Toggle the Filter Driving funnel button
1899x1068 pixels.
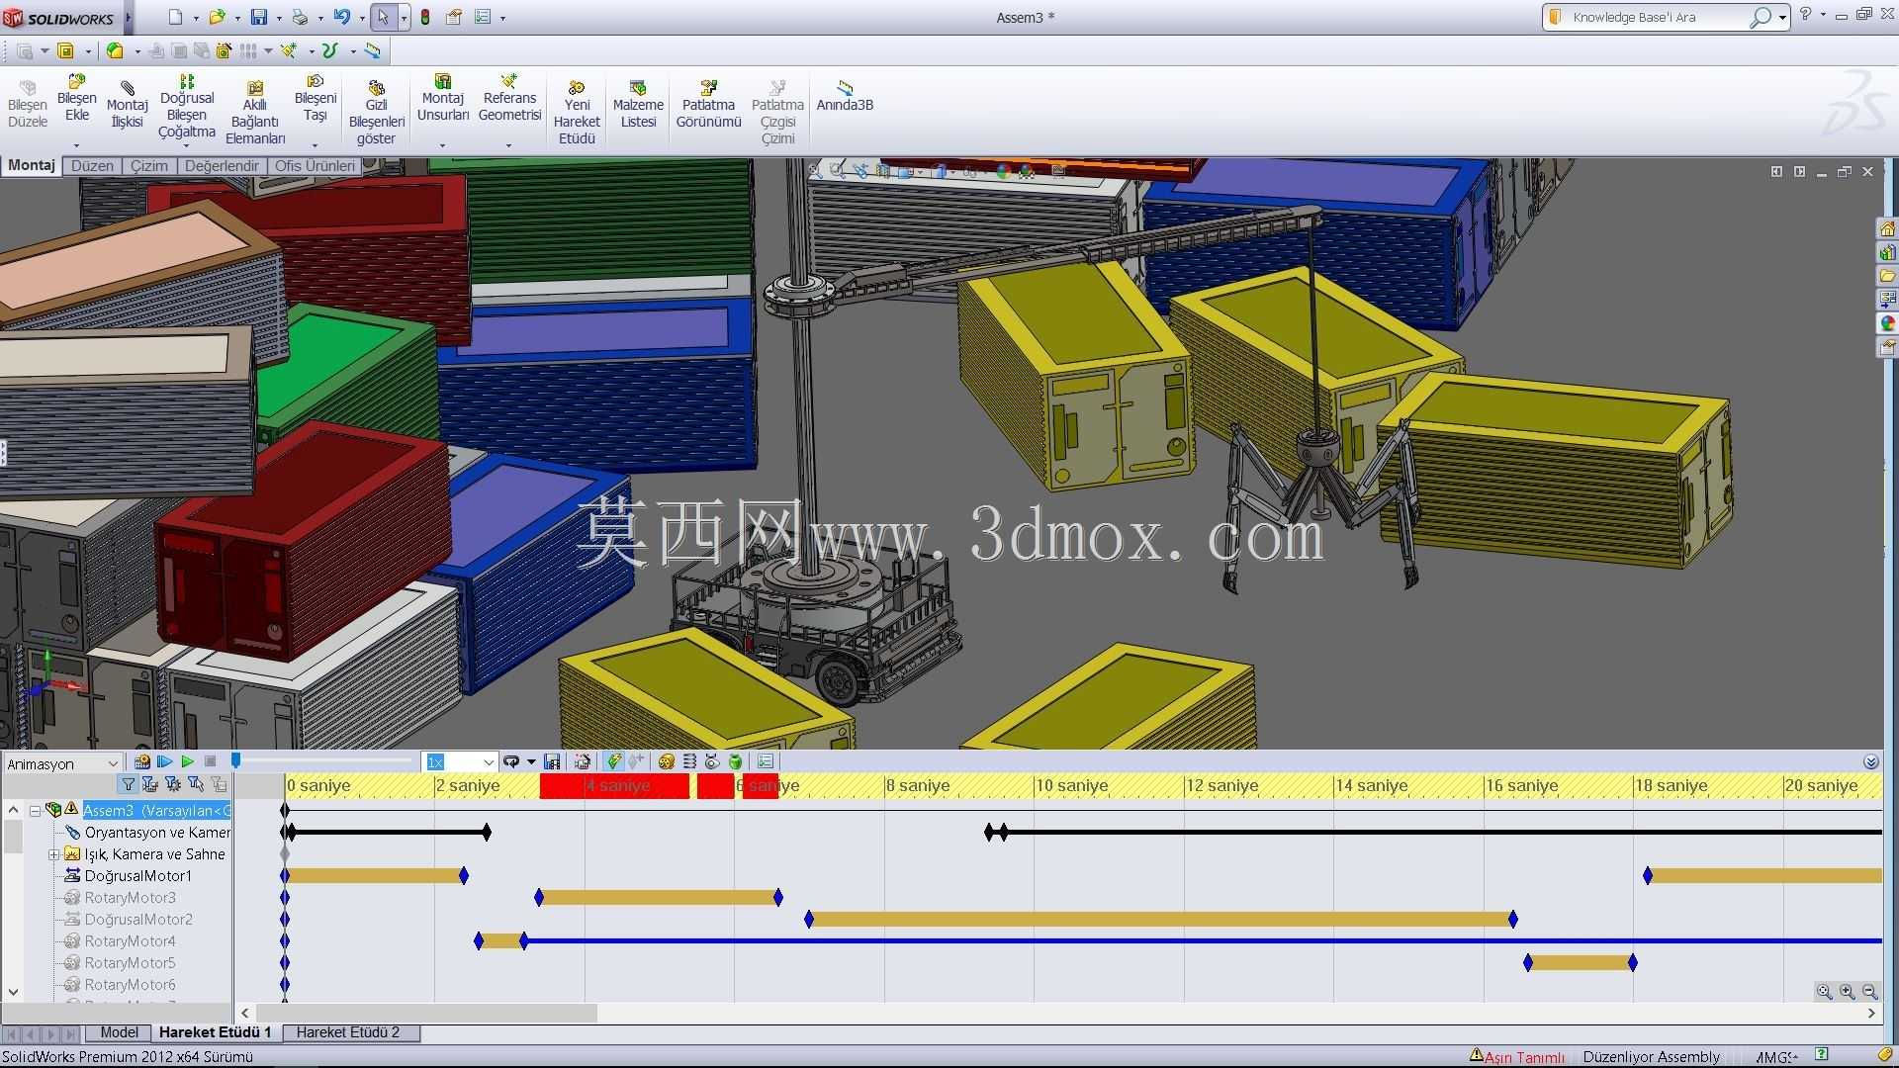click(x=173, y=785)
